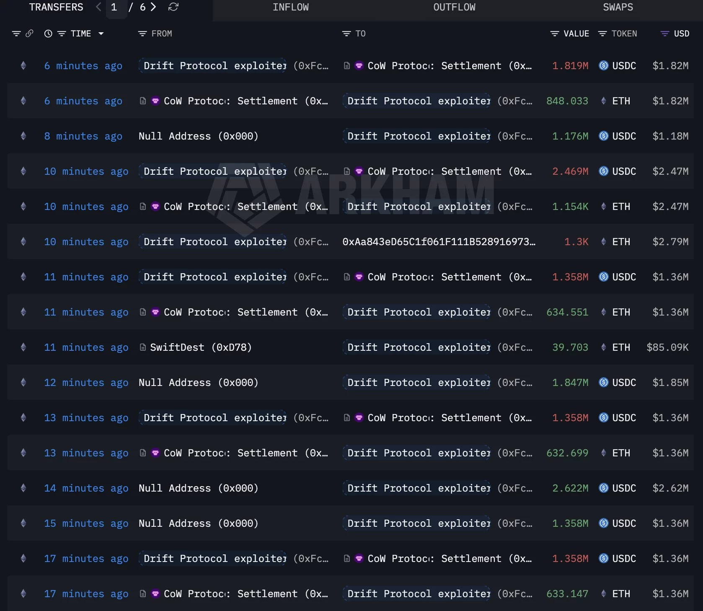Click the 6 minutes ago timestamp link
The height and width of the screenshot is (611, 703).
(x=83, y=66)
